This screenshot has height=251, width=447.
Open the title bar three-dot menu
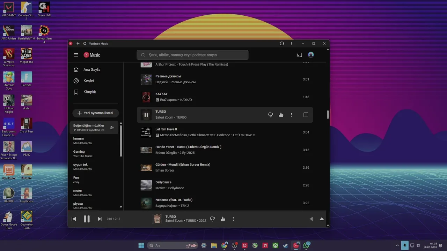(291, 44)
